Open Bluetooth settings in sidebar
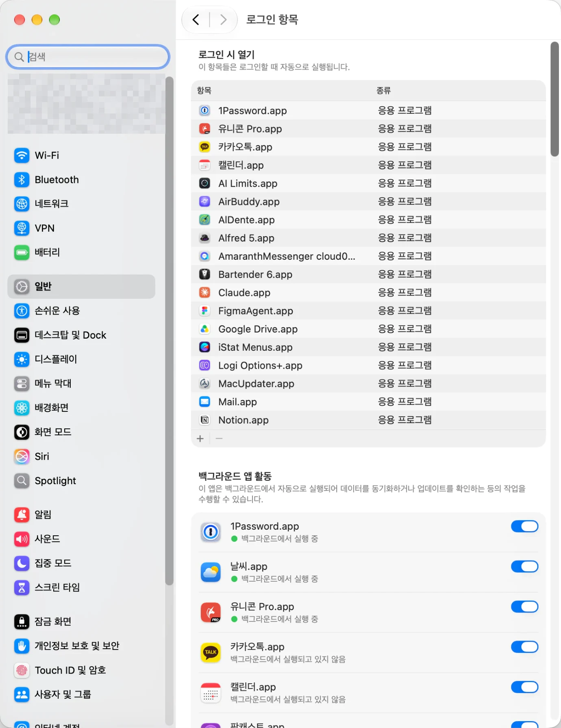Screen dimensions: 561x728 81,180
